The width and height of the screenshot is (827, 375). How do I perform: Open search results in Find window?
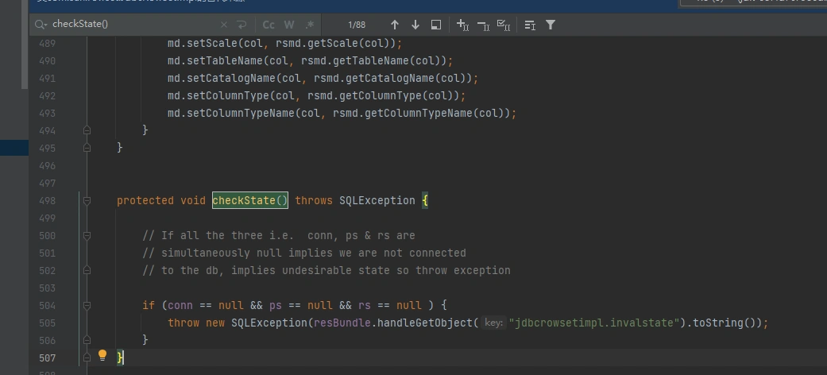pos(435,25)
